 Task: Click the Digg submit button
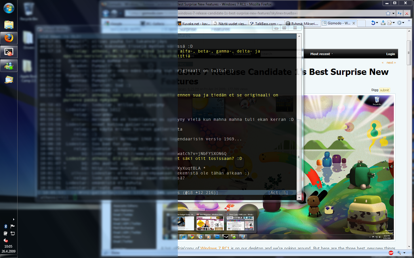pos(384,90)
